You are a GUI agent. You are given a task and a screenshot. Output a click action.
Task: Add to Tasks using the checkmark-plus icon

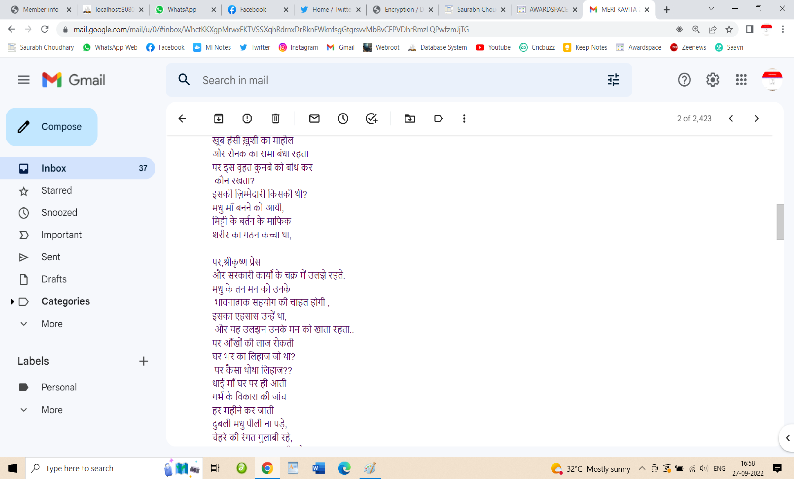coord(371,119)
